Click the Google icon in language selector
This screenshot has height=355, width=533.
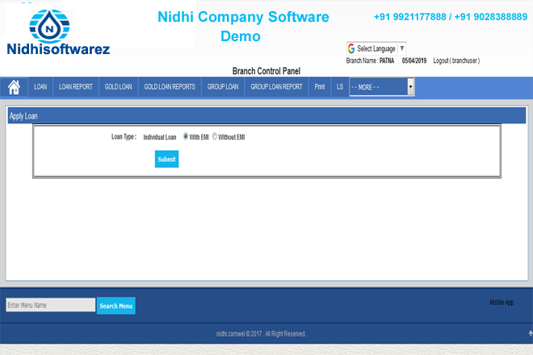click(351, 48)
